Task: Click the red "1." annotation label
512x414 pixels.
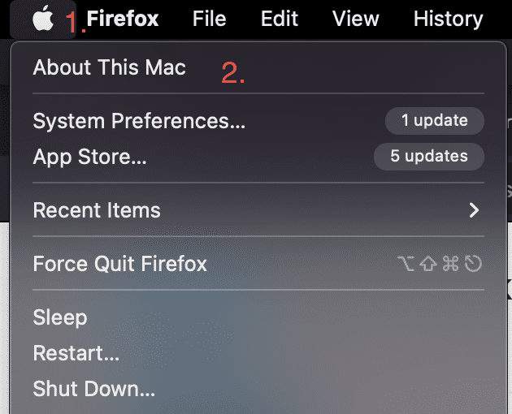Action: [75, 23]
